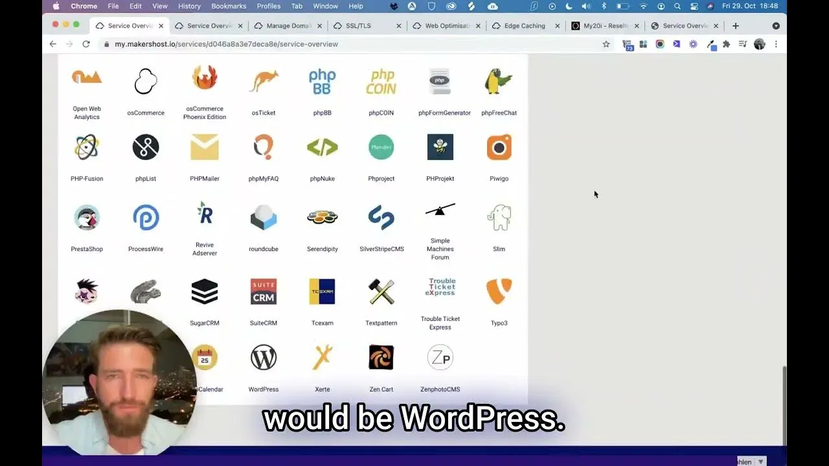Open the Edge Caching browser tab
Screen dimensions: 829x466
[x=524, y=26]
